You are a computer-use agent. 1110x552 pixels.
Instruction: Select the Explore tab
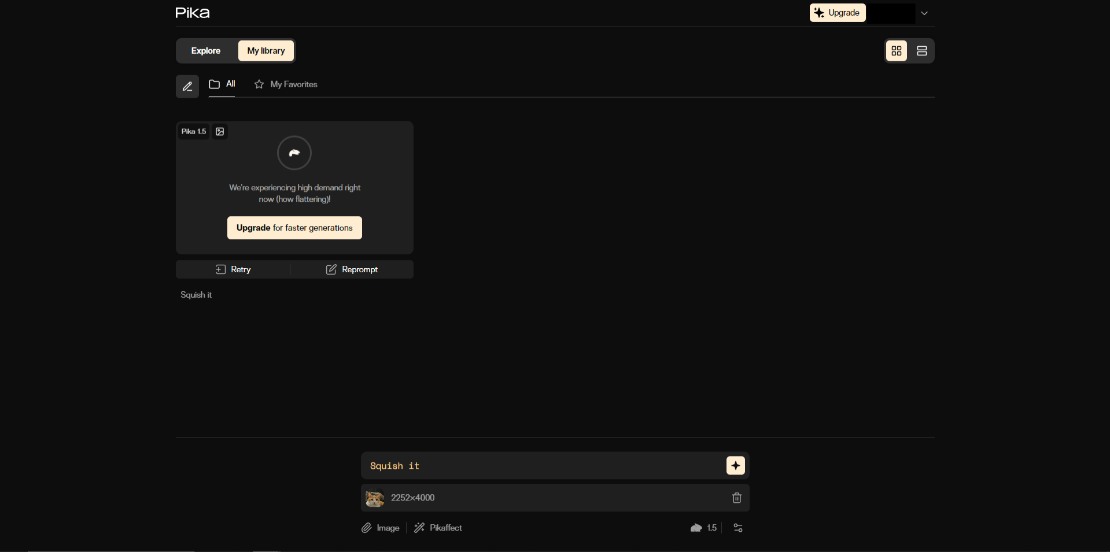(206, 51)
